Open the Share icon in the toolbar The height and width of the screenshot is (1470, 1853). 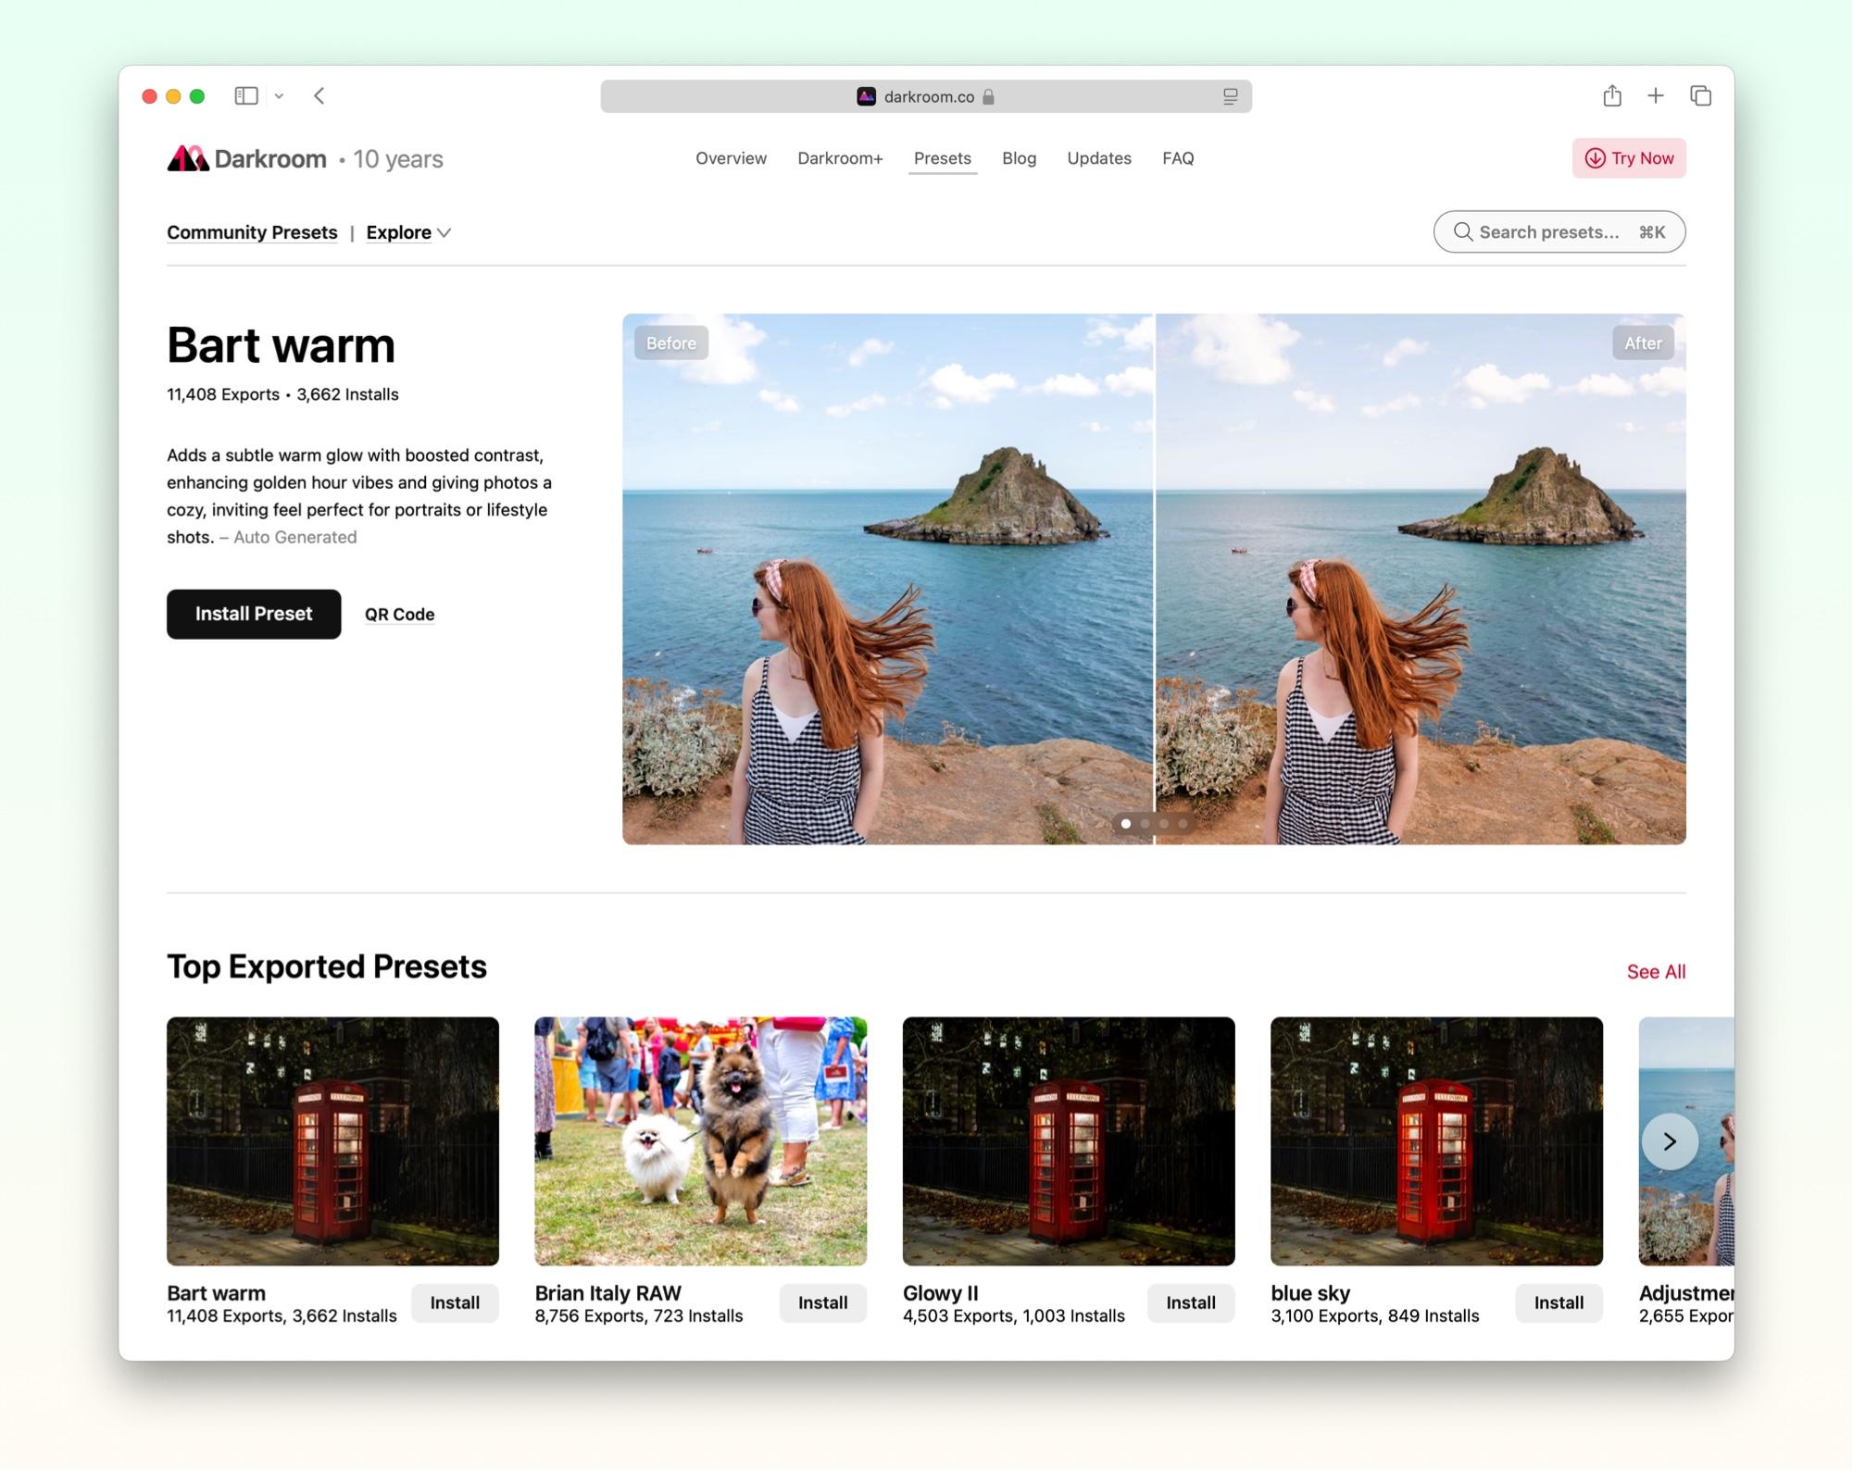pyautogui.click(x=1613, y=95)
